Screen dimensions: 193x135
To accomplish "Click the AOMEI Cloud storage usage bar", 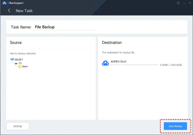I will click(x=135, y=65).
